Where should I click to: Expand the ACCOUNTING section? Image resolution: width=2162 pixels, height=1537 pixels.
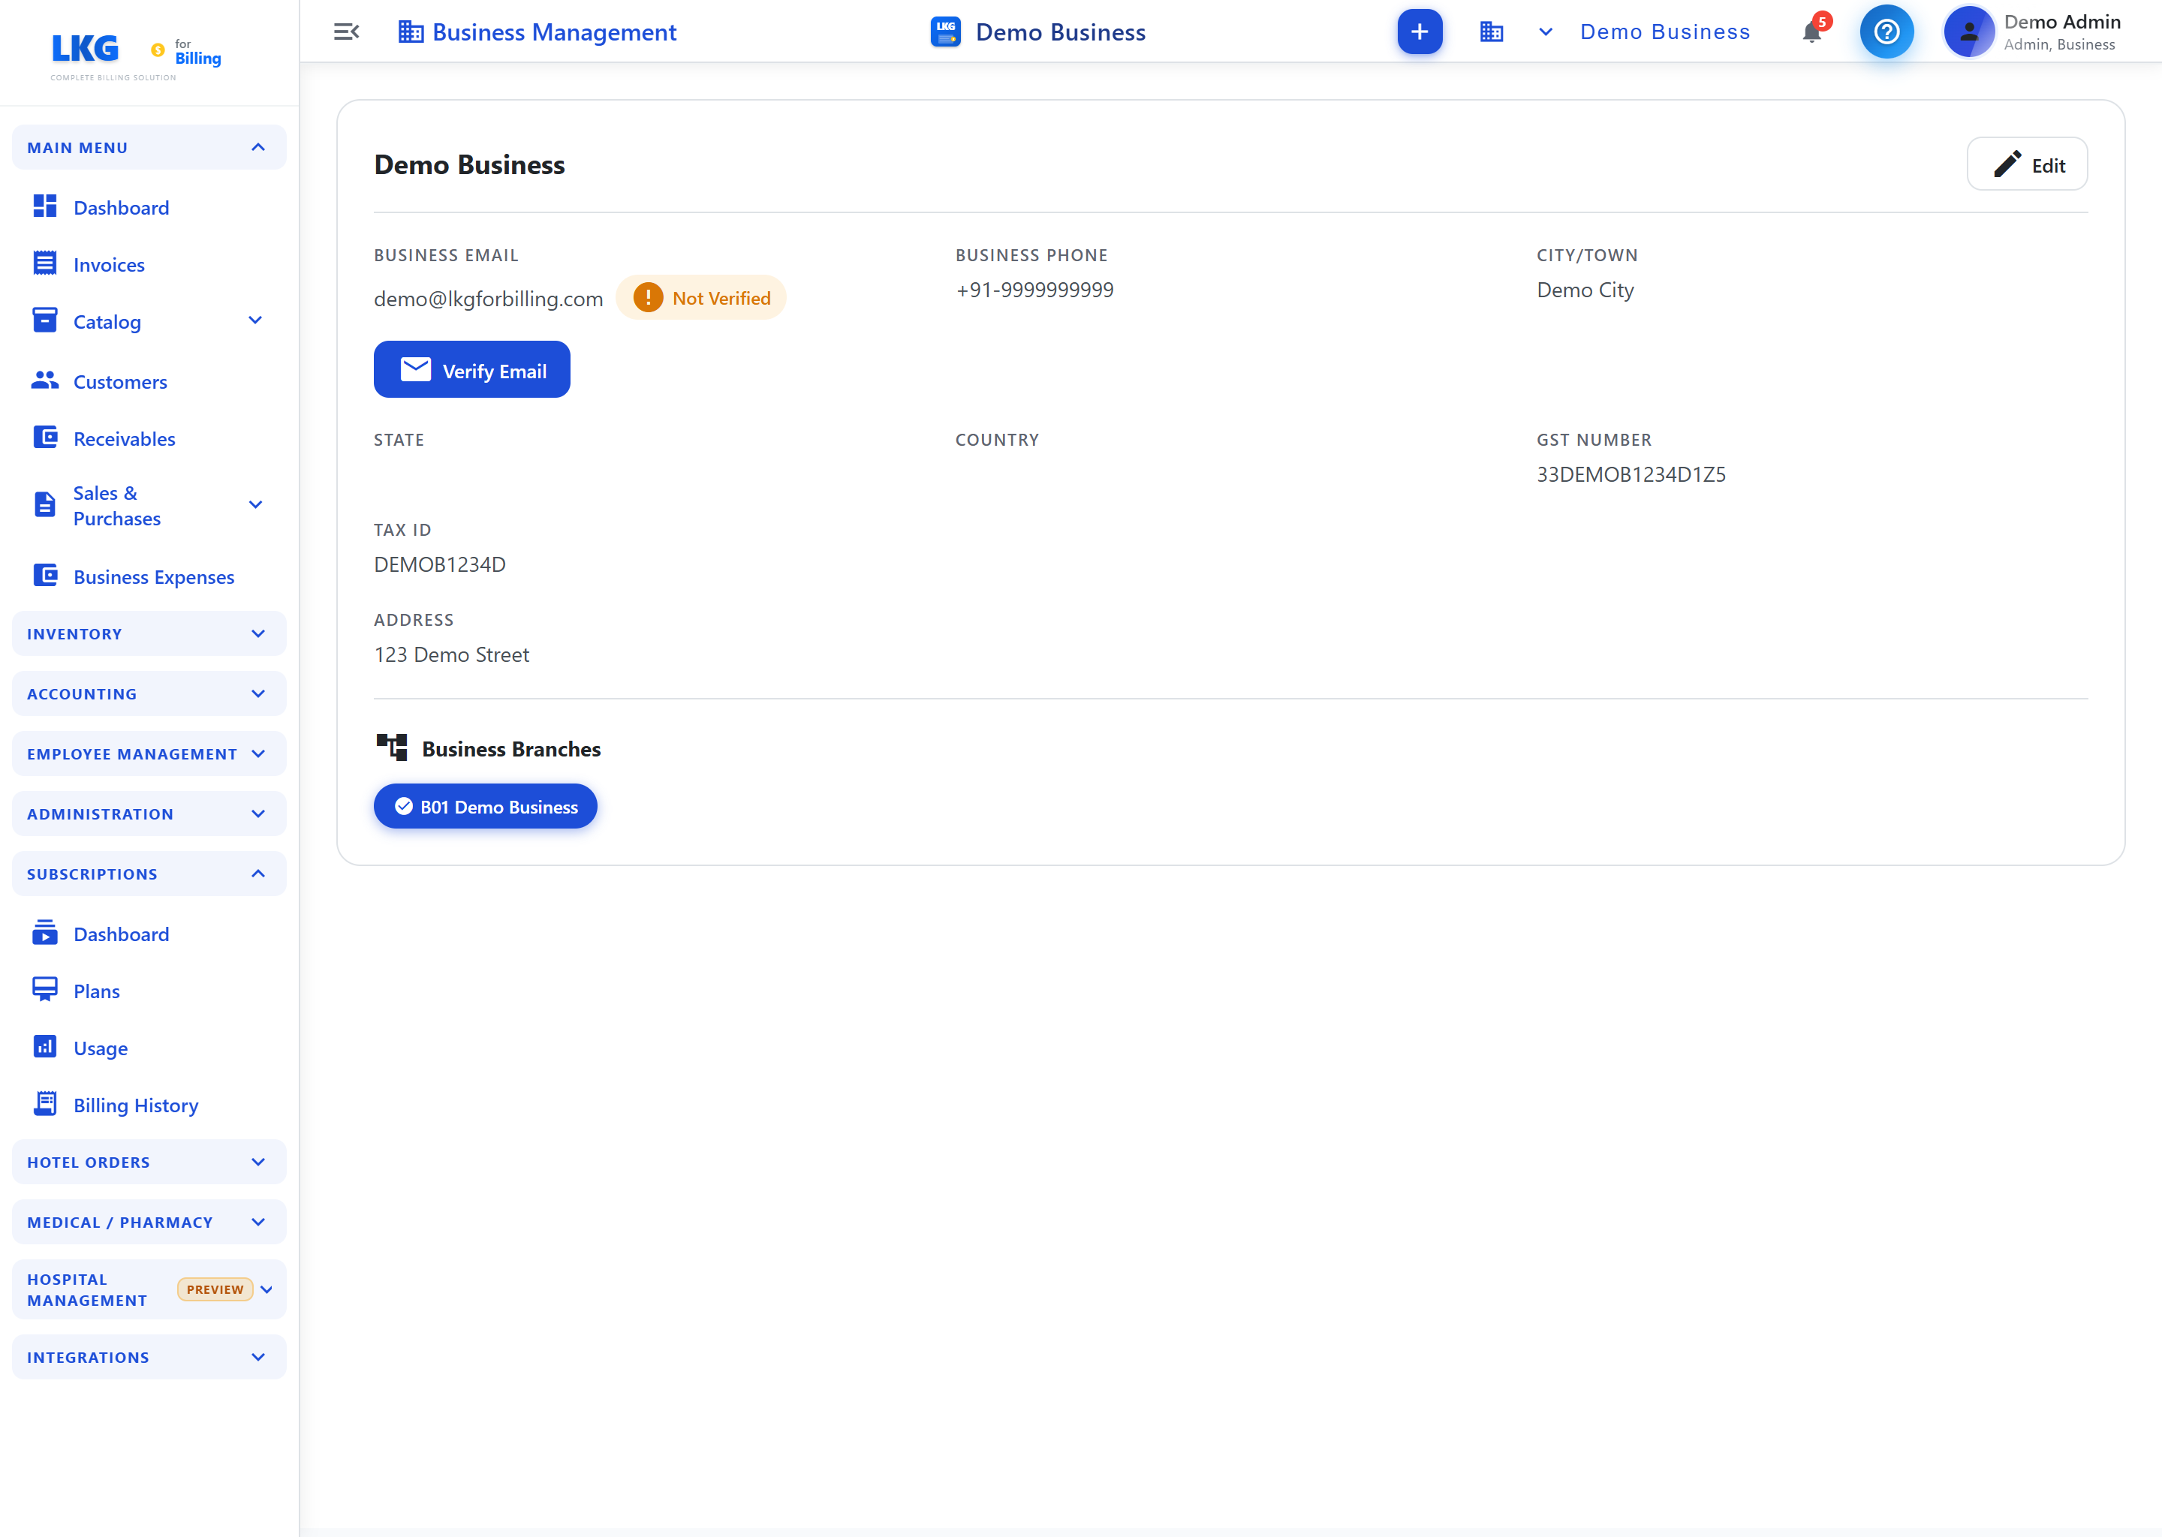pyautogui.click(x=149, y=693)
